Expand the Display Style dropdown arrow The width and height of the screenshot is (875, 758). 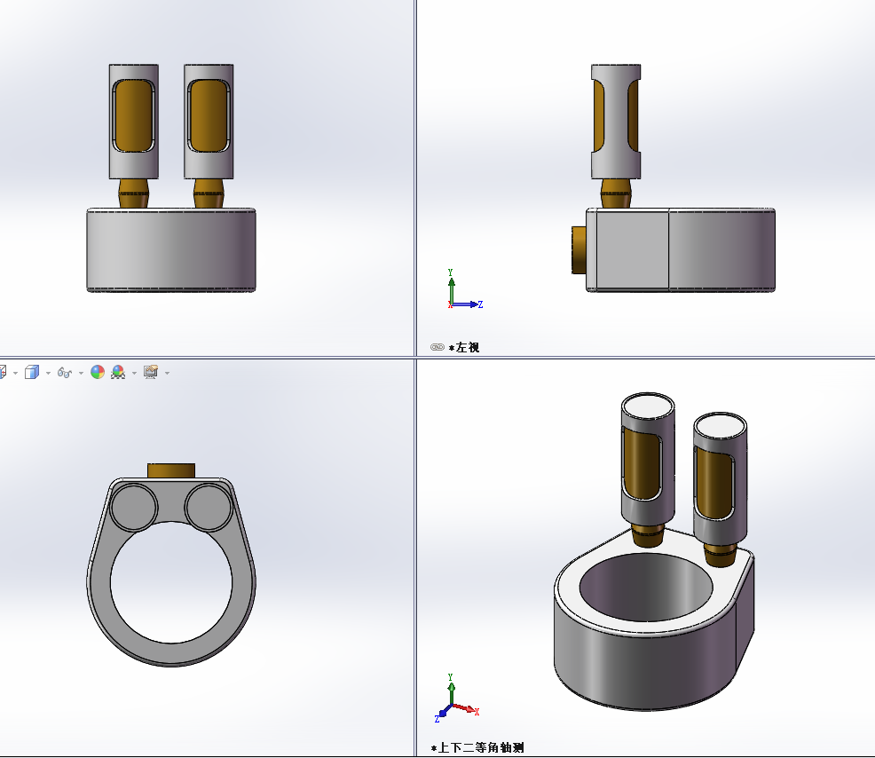48,373
